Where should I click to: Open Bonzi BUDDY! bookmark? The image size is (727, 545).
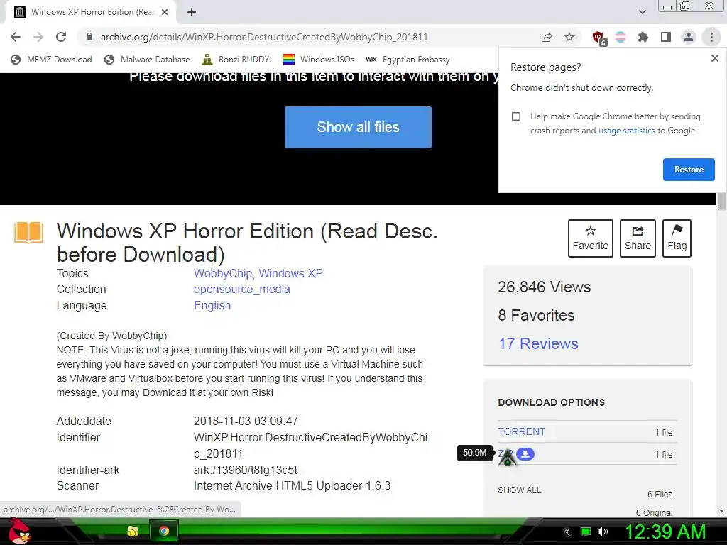click(x=236, y=60)
